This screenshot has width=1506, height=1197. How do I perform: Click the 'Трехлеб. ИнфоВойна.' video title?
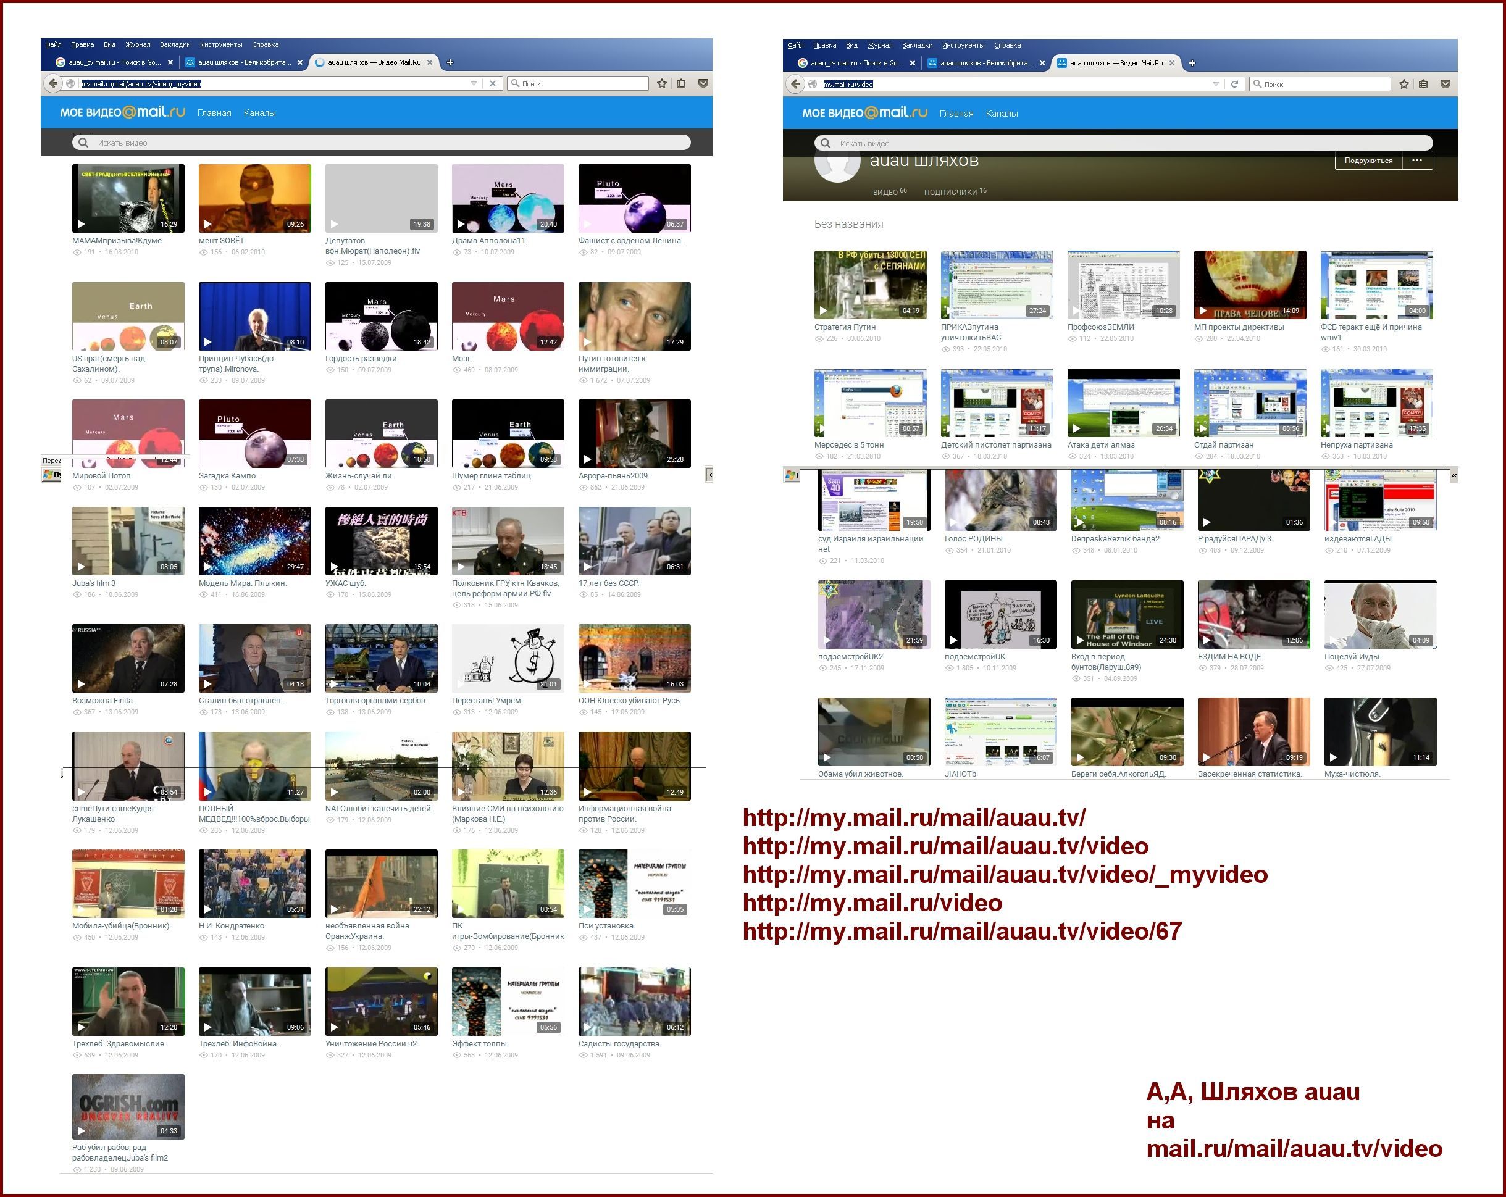point(238,1044)
